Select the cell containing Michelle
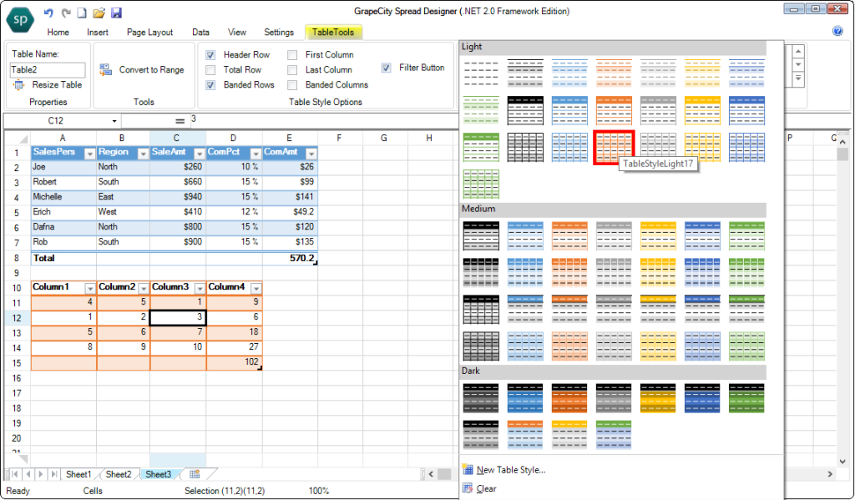The image size is (855, 500). pos(63,197)
